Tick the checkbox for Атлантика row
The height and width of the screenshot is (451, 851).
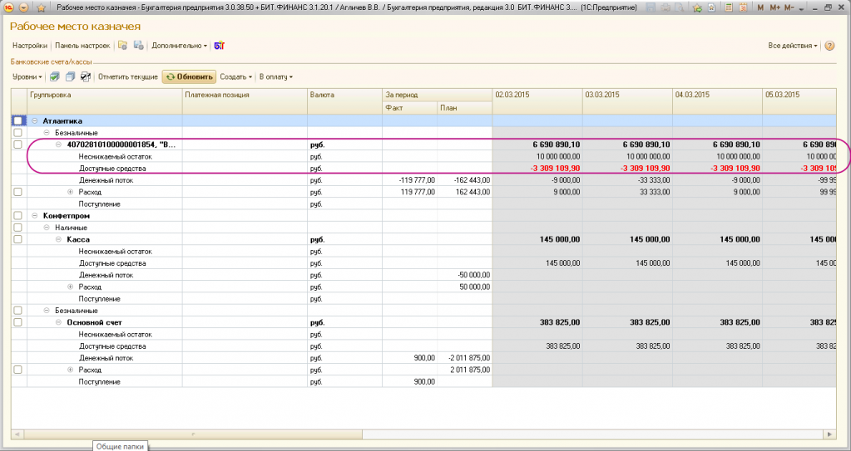click(18, 120)
